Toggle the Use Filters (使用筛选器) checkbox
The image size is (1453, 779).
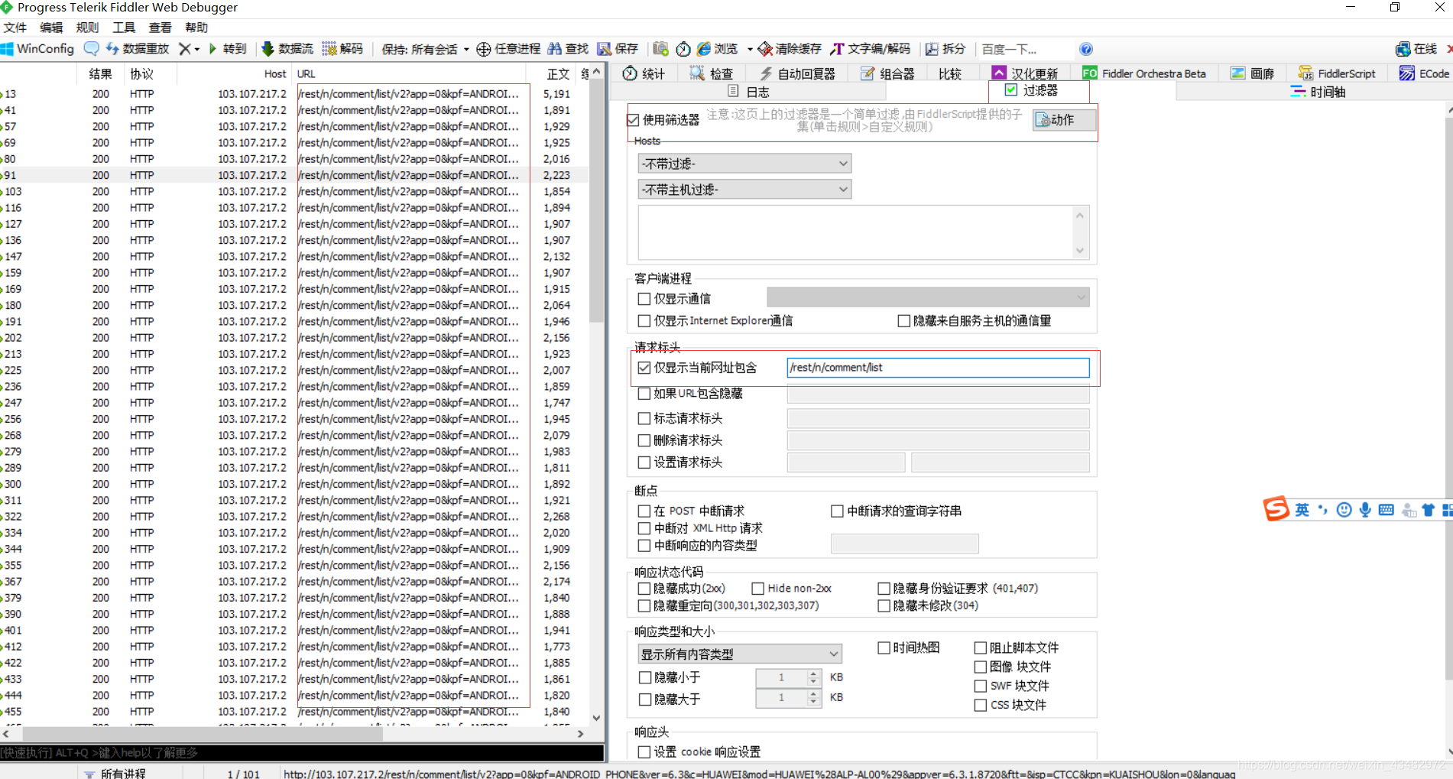coord(633,120)
